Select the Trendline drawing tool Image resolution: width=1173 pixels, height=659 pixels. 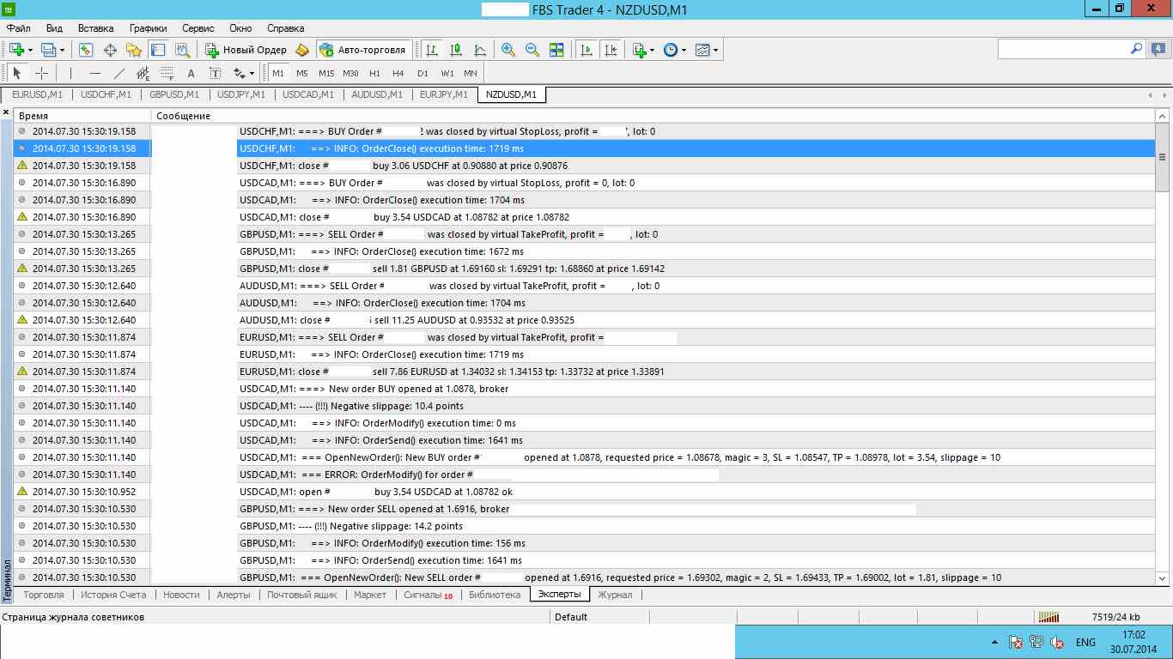[x=119, y=73]
